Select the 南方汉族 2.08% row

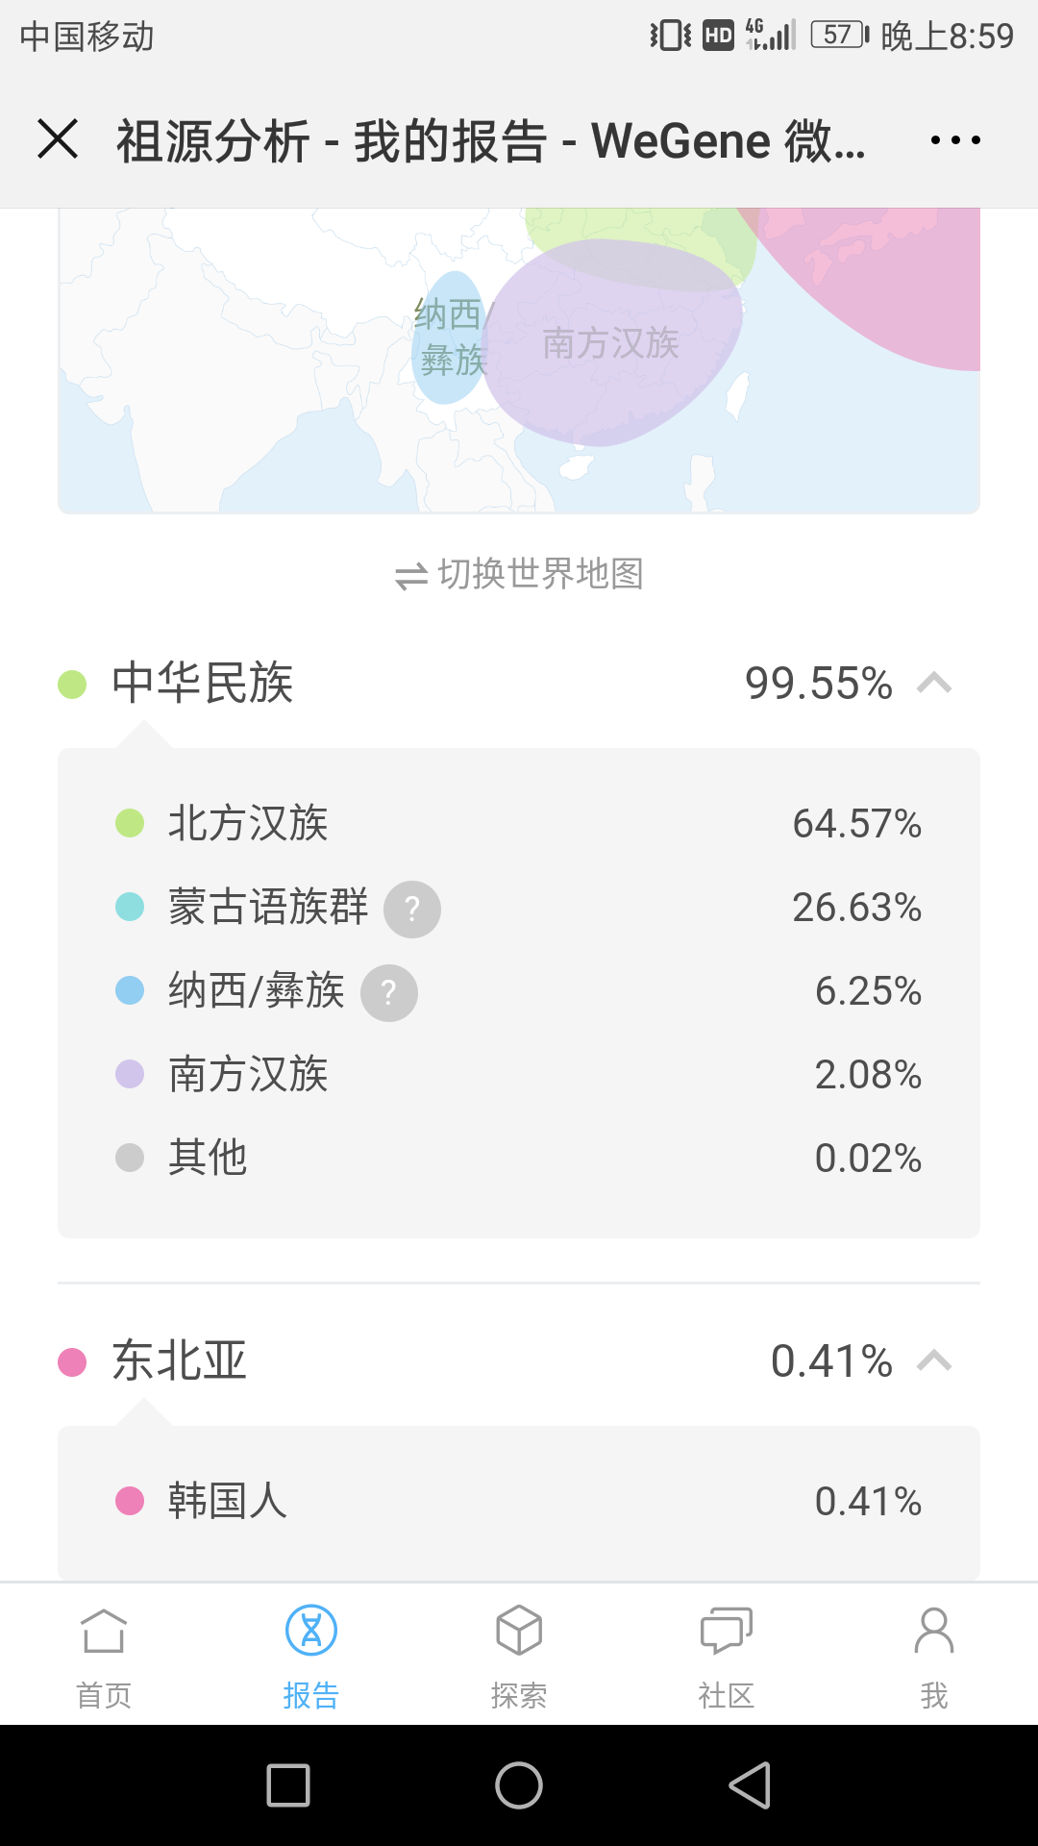click(519, 1075)
